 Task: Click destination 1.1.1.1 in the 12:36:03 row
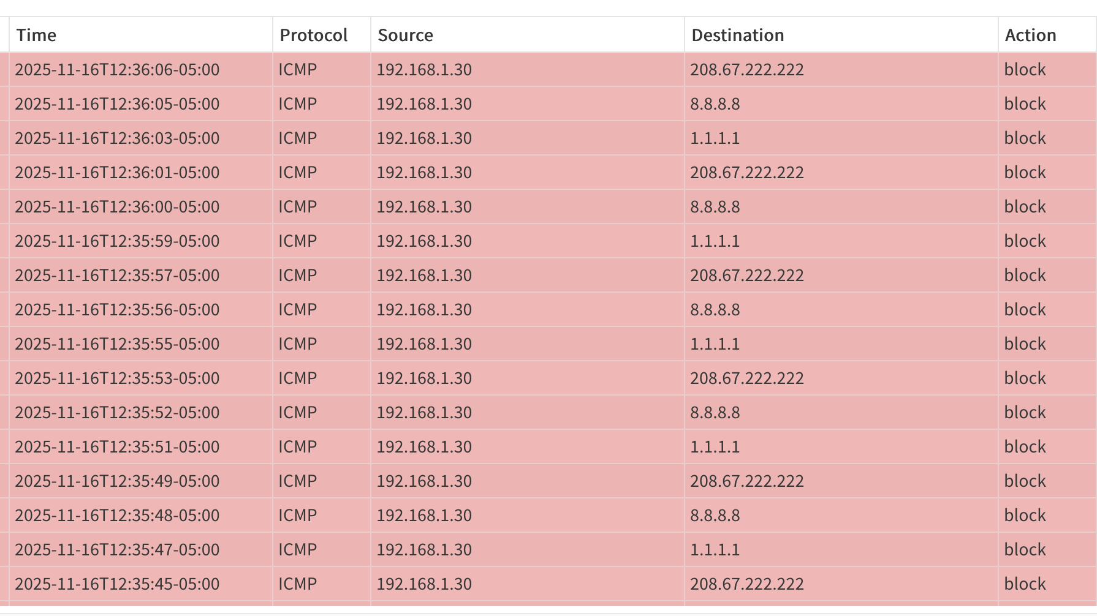[x=715, y=138]
